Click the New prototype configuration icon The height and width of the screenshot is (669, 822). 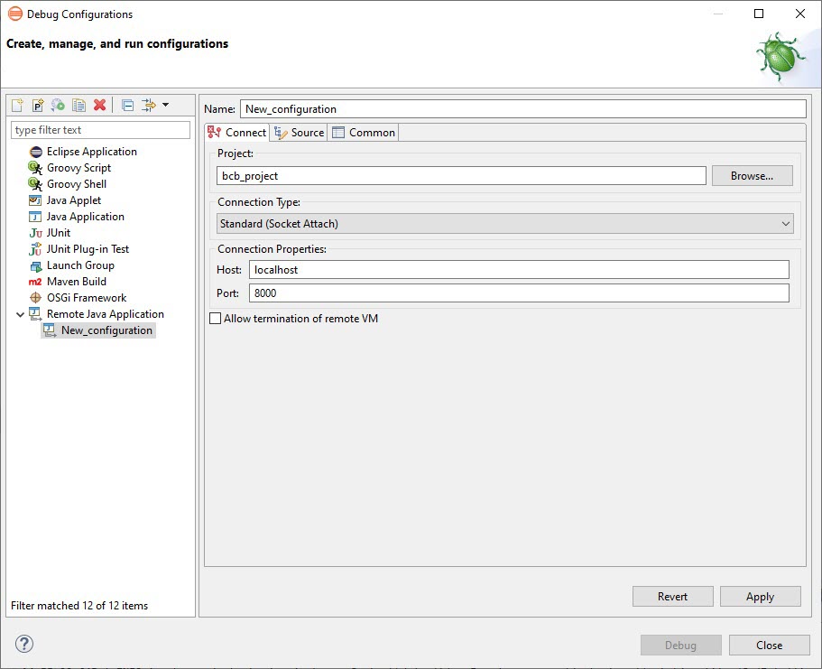(38, 105)
